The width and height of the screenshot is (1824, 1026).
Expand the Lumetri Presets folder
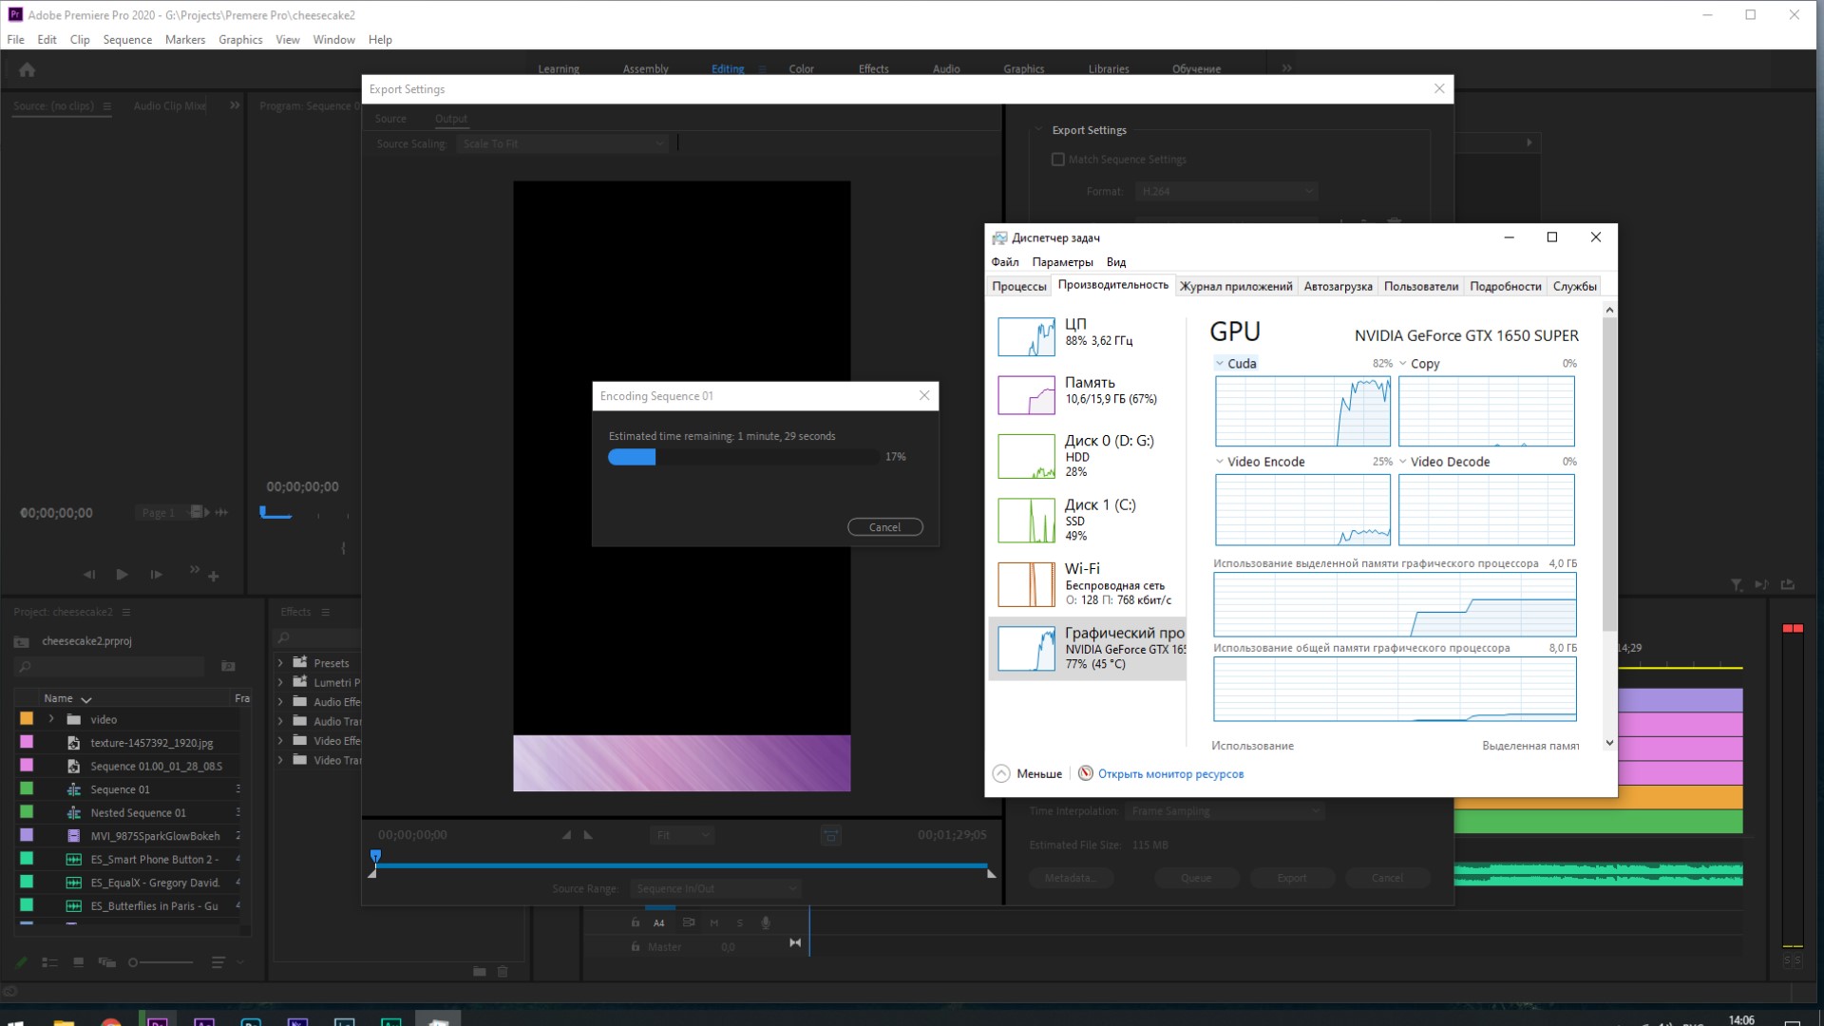(x=280, y=682)
